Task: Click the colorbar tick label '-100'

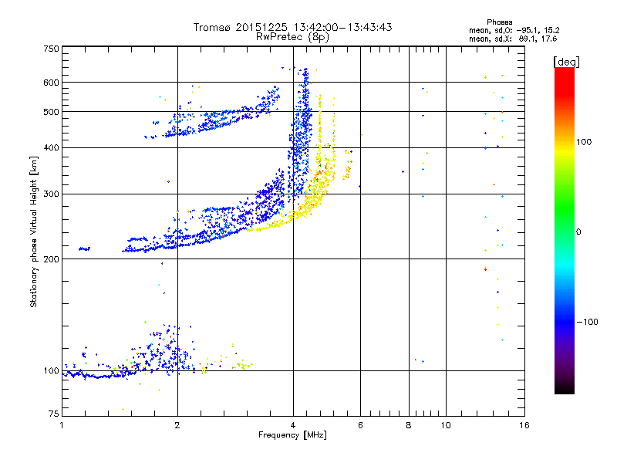Action: 587,322
